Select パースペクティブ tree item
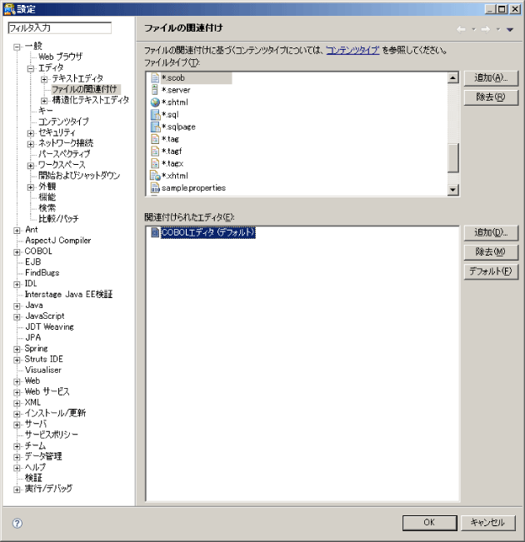Viewport: 525px width, 542px height. click(x=64, y=154)
